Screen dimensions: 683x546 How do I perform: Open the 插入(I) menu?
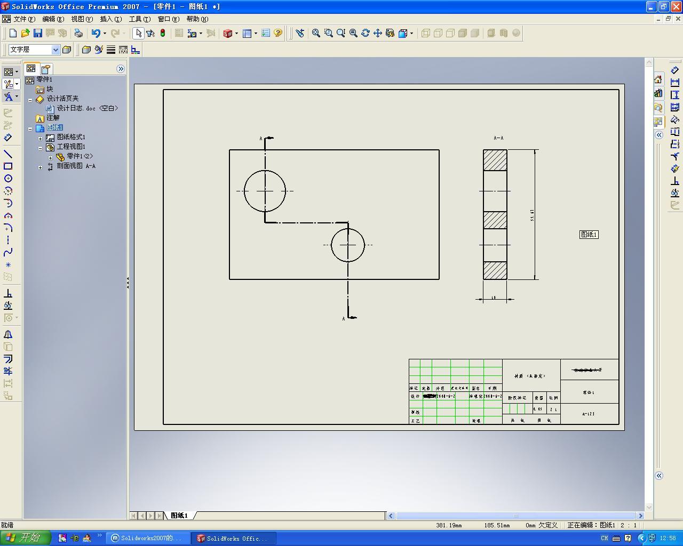[110, 19]
